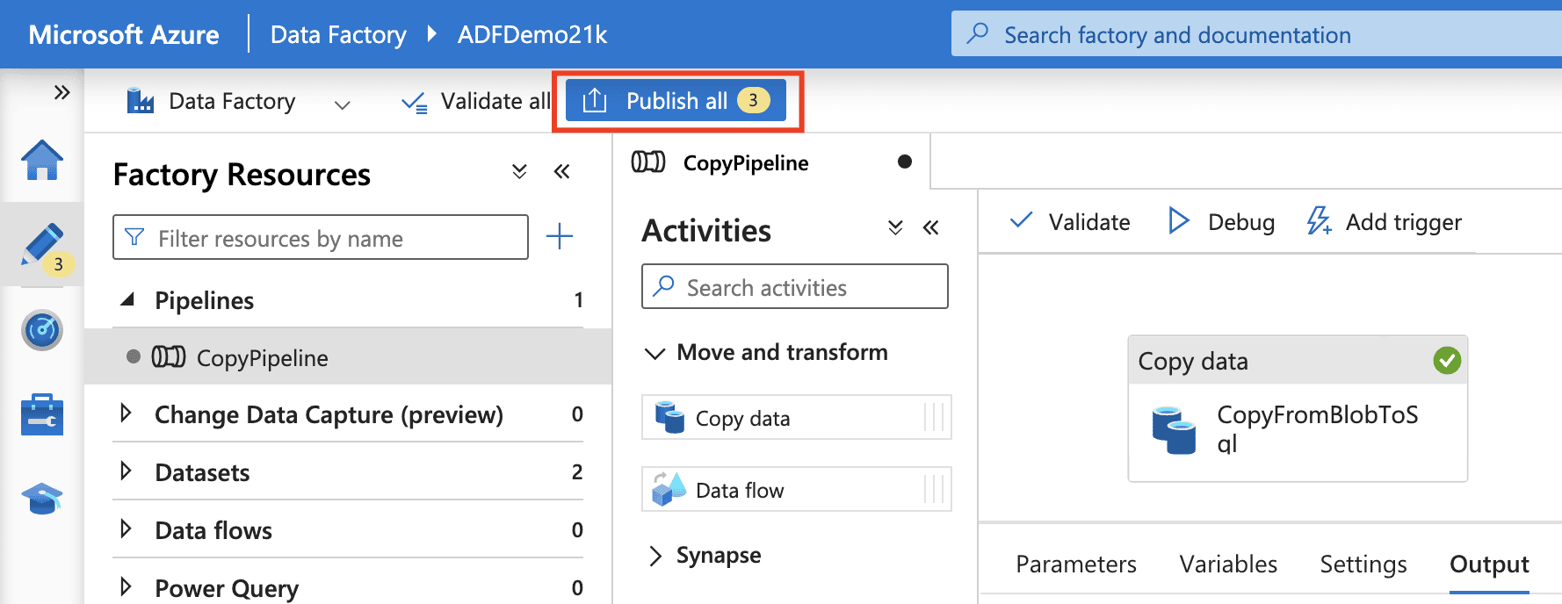This screenshot has width=1562, height=604.
Task: Click Debug to run the pipeline
Action: (x=1221, y=222)
